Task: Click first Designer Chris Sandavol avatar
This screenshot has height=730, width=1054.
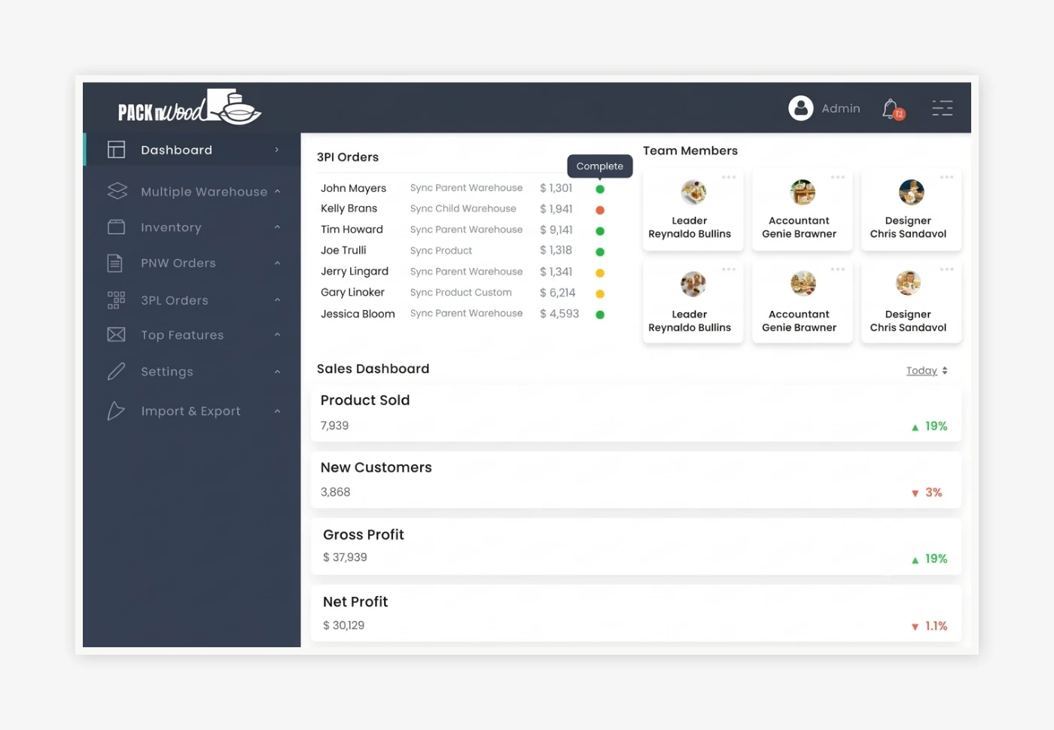Action: coord(912,193)
